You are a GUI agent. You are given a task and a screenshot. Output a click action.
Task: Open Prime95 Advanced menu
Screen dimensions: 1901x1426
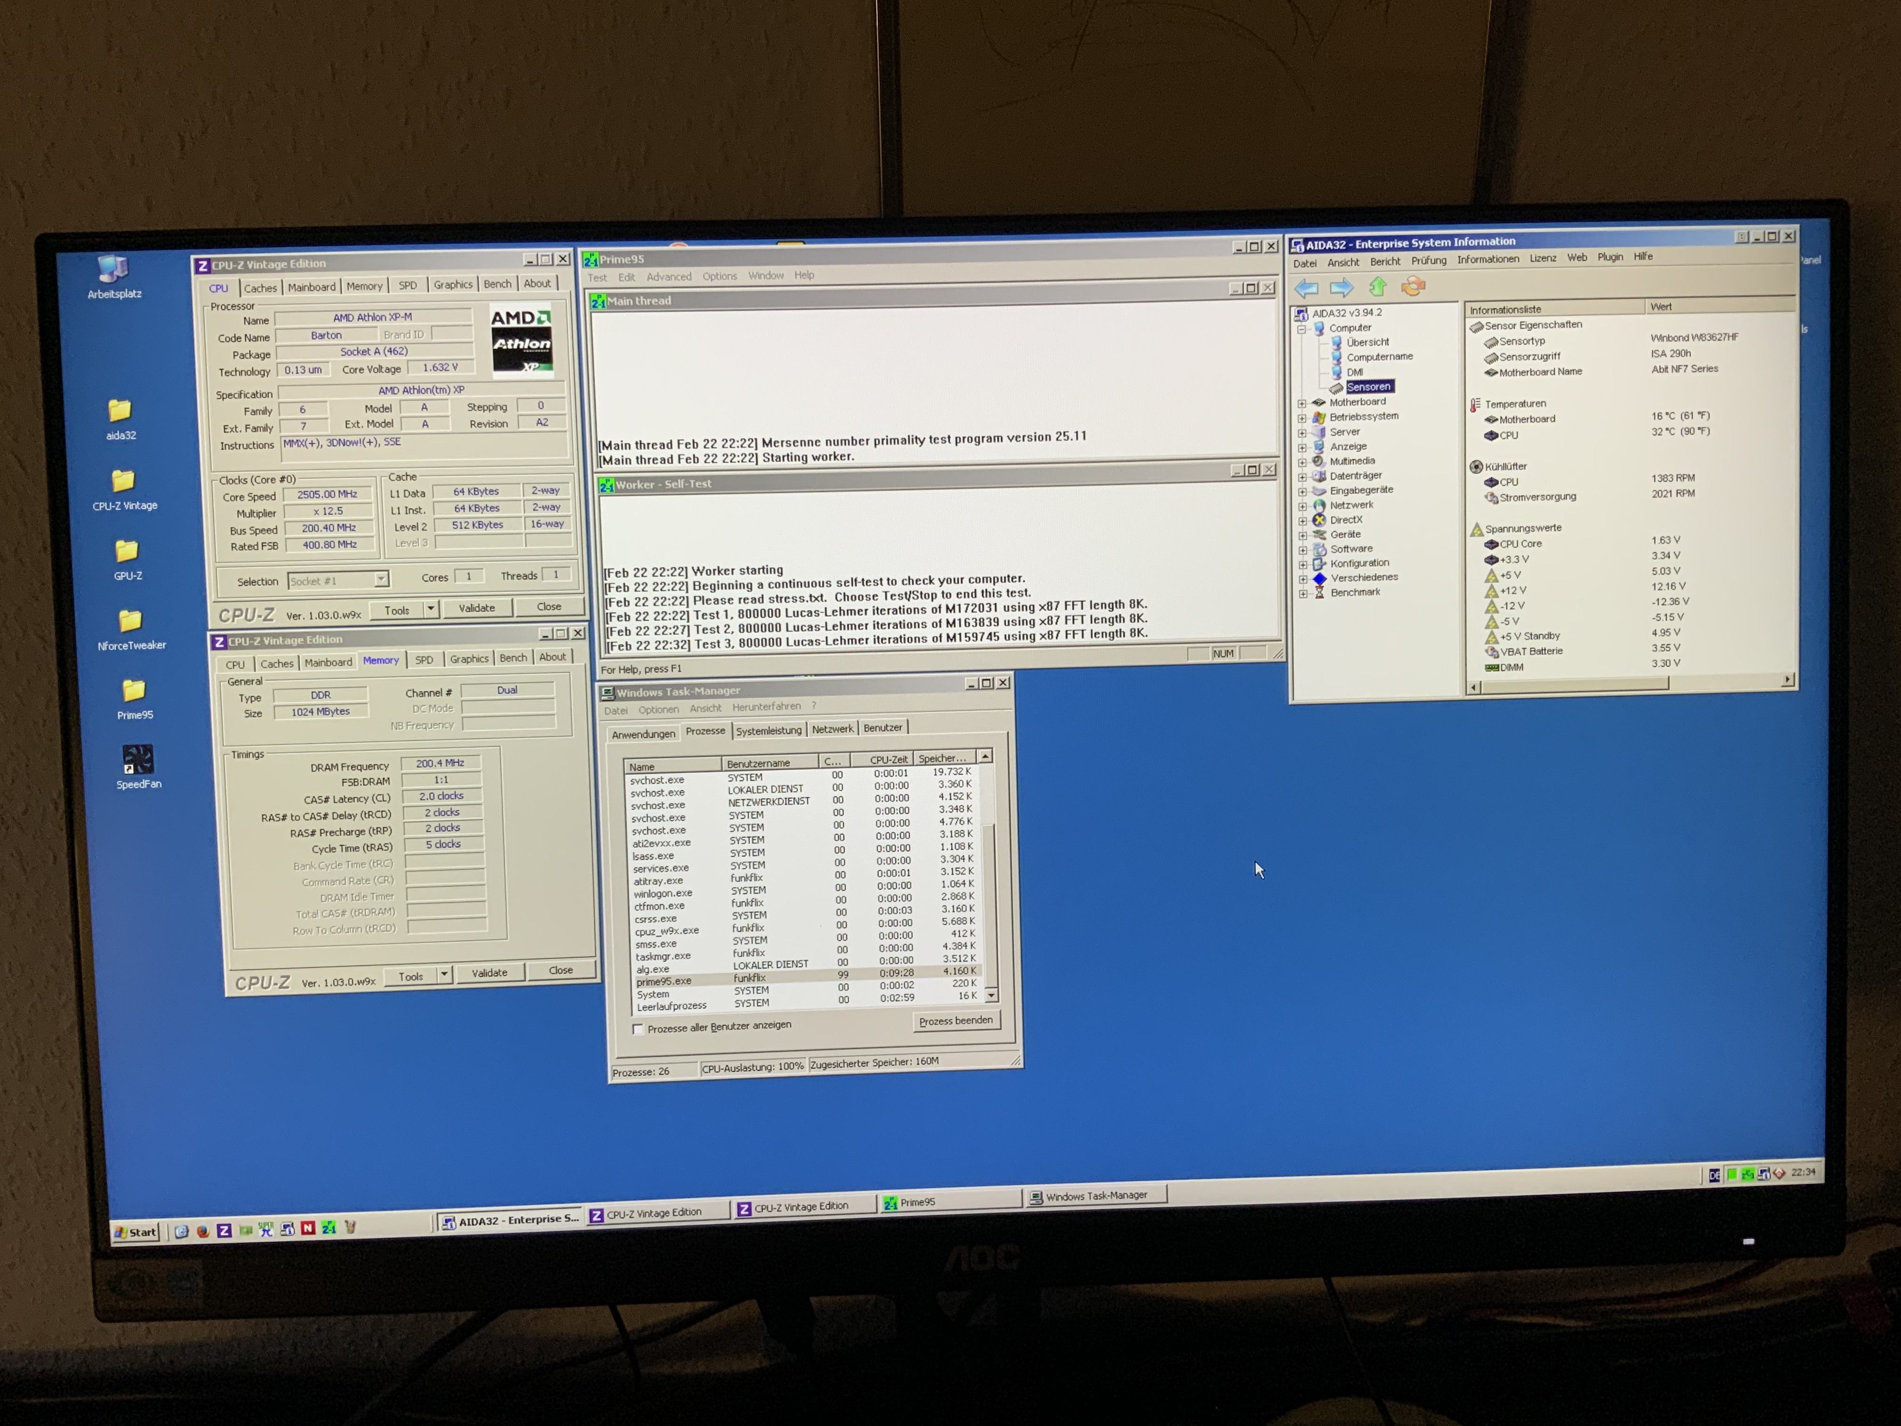(x=669, y=277)
